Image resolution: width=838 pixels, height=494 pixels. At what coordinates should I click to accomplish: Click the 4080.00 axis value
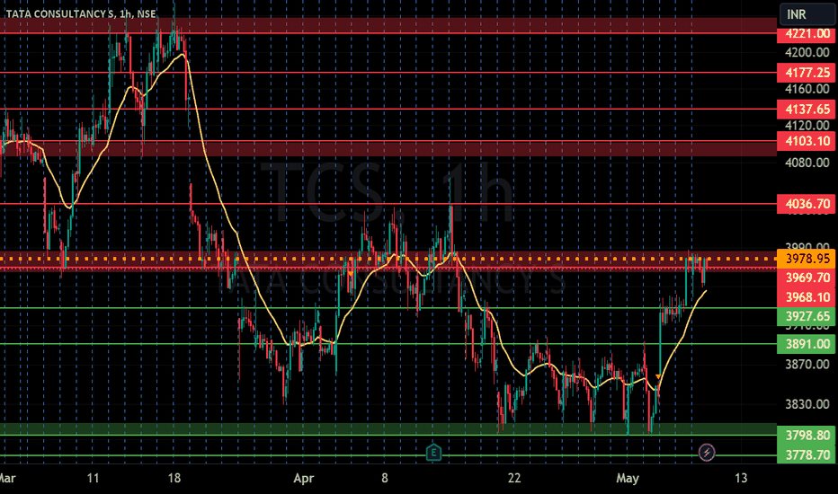(807, 163)
